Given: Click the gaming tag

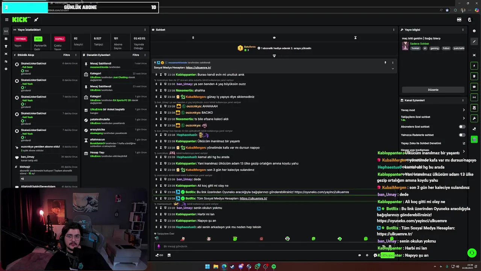Looking at the screenshot, I should coord(434,48).
